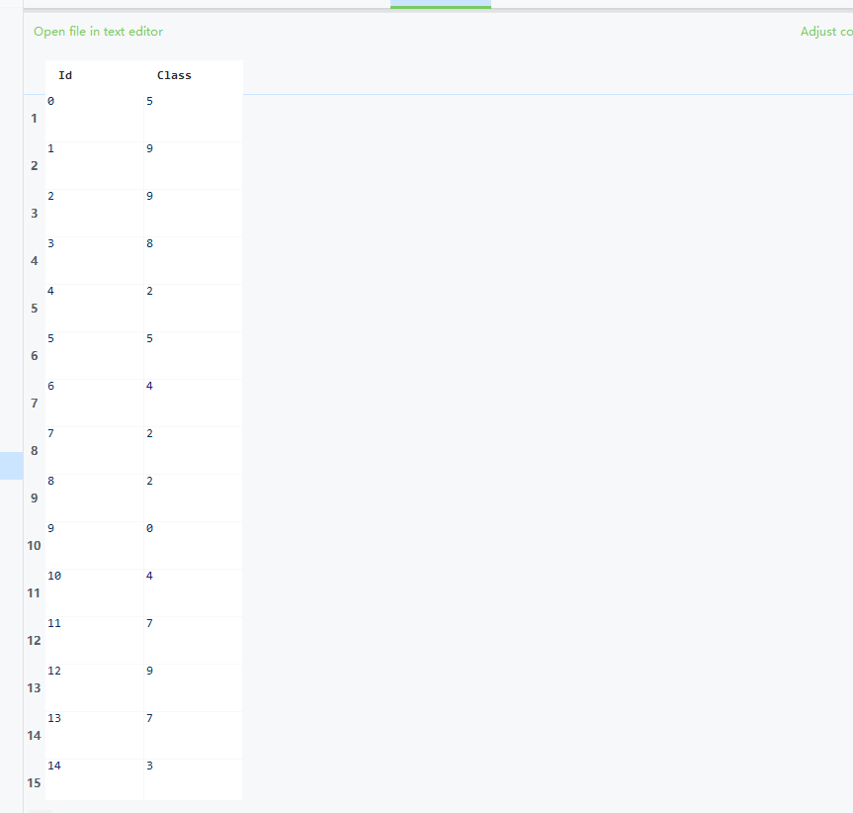Click the Id cell containing 14
The height and width of the screenshot is (813, 853).
pyautogui.click(x=94, y=779)
